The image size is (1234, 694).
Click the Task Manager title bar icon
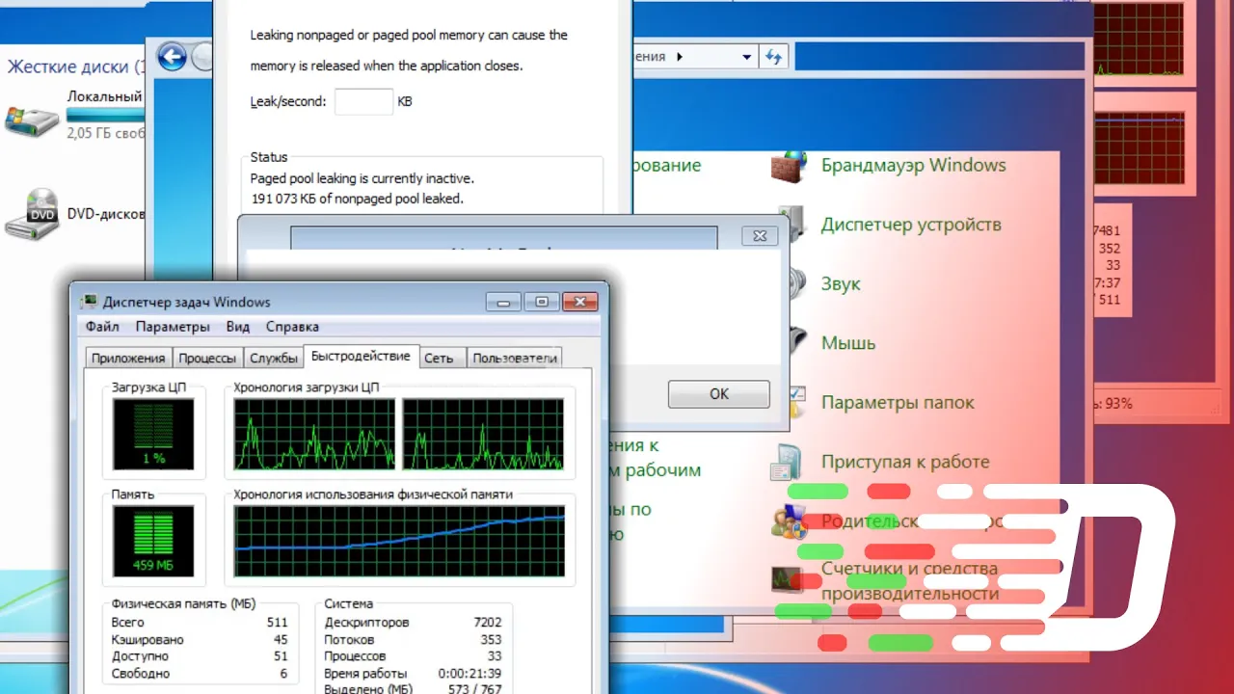90,302
